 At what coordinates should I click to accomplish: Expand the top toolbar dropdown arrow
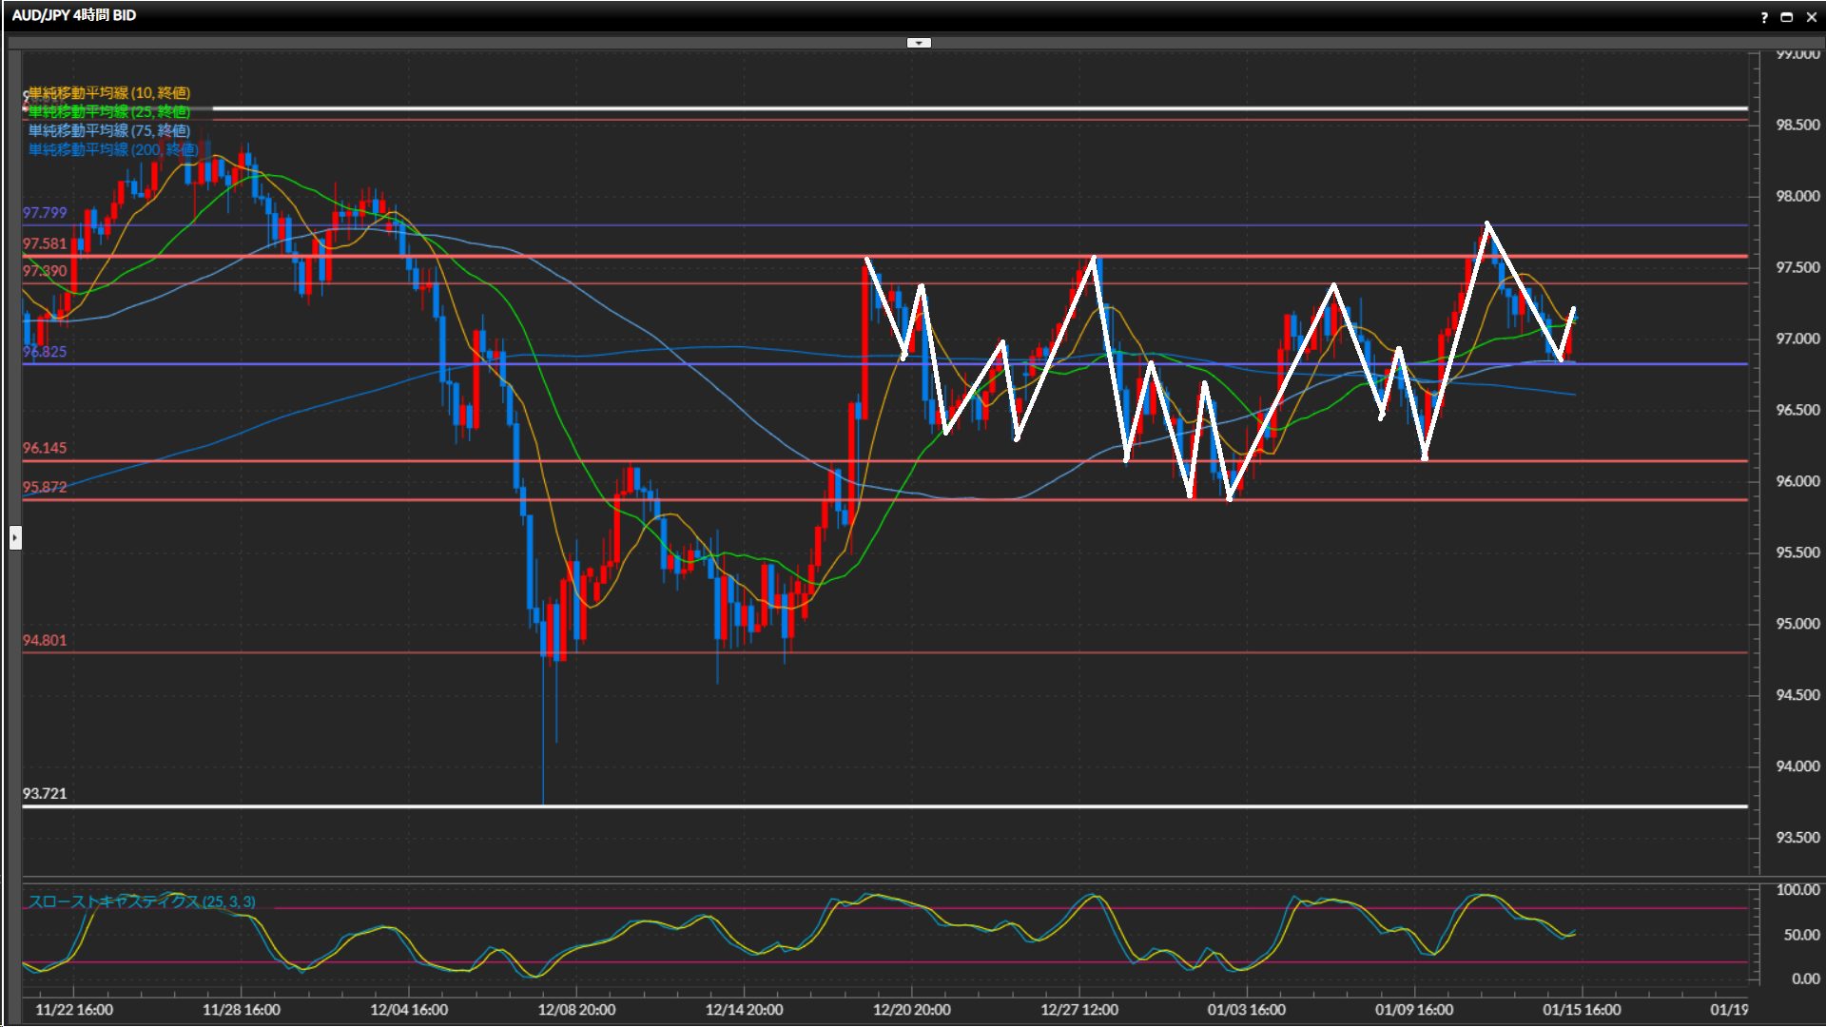[x=919, y=43]
